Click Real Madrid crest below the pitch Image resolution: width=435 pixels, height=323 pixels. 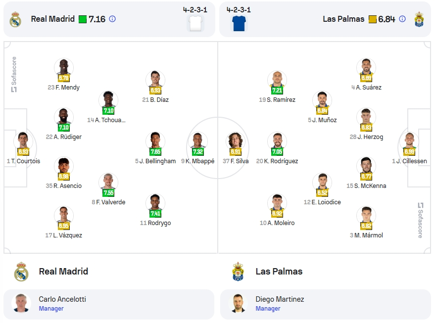click(x=21, y=272)
